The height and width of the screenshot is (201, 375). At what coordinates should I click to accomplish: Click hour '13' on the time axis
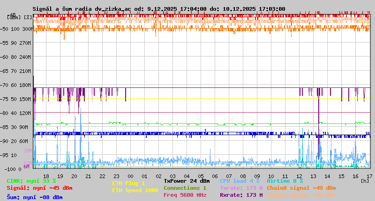coord(313,176)
